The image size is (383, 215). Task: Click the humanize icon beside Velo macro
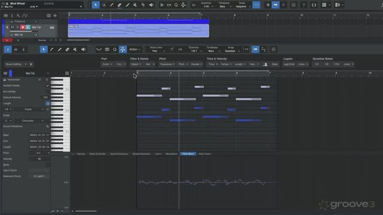tap(265, 64)
